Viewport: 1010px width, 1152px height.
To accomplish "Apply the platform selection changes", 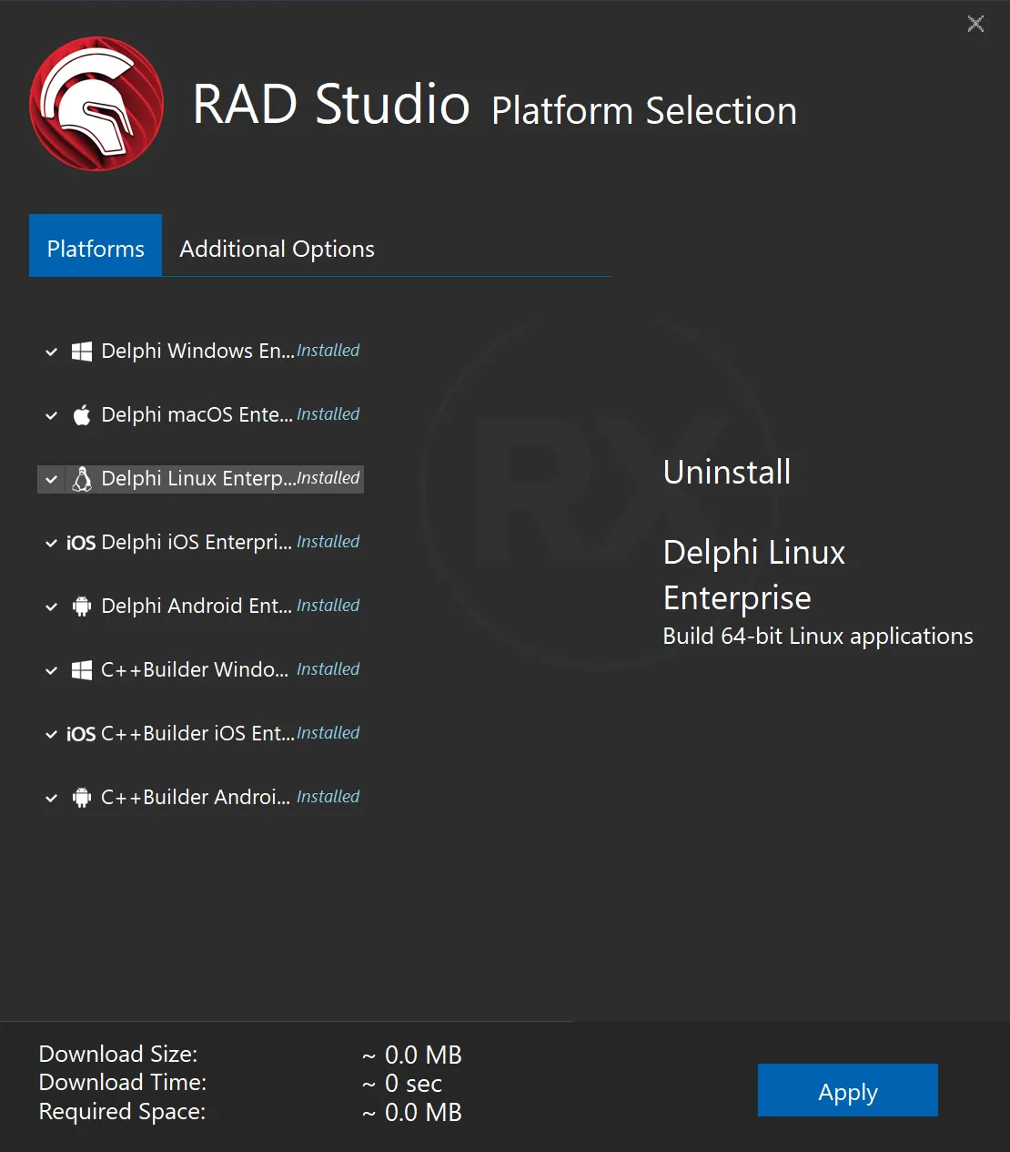I will [848, 1090].
